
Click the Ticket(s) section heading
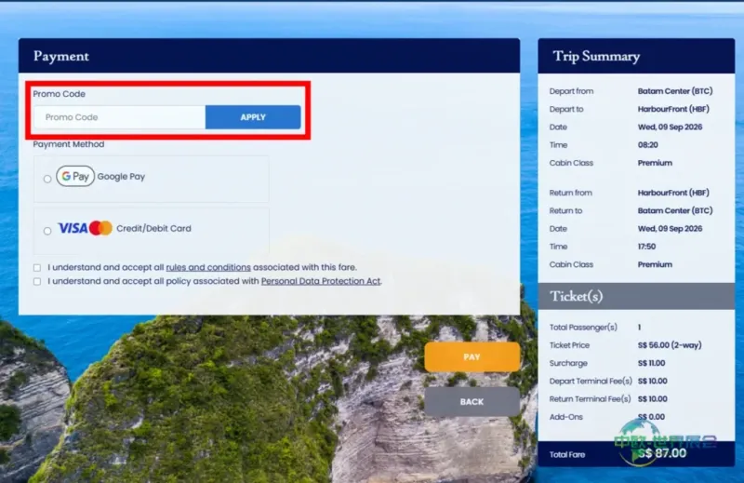coord(576,296)
